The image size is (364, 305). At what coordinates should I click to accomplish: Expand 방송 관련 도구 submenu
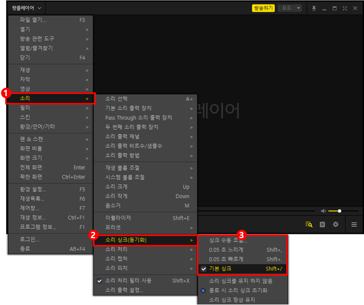pyautogui.click(x=51, y=39)
